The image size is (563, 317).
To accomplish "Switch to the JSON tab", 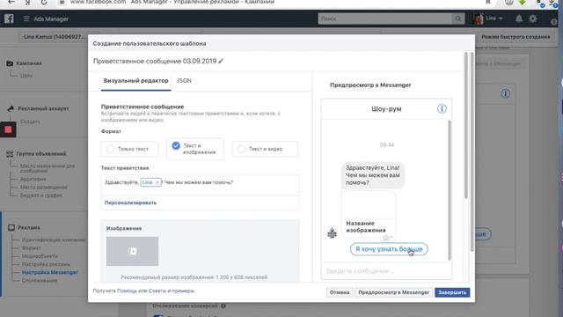I will pyautogui.click(x=184, y=81).
